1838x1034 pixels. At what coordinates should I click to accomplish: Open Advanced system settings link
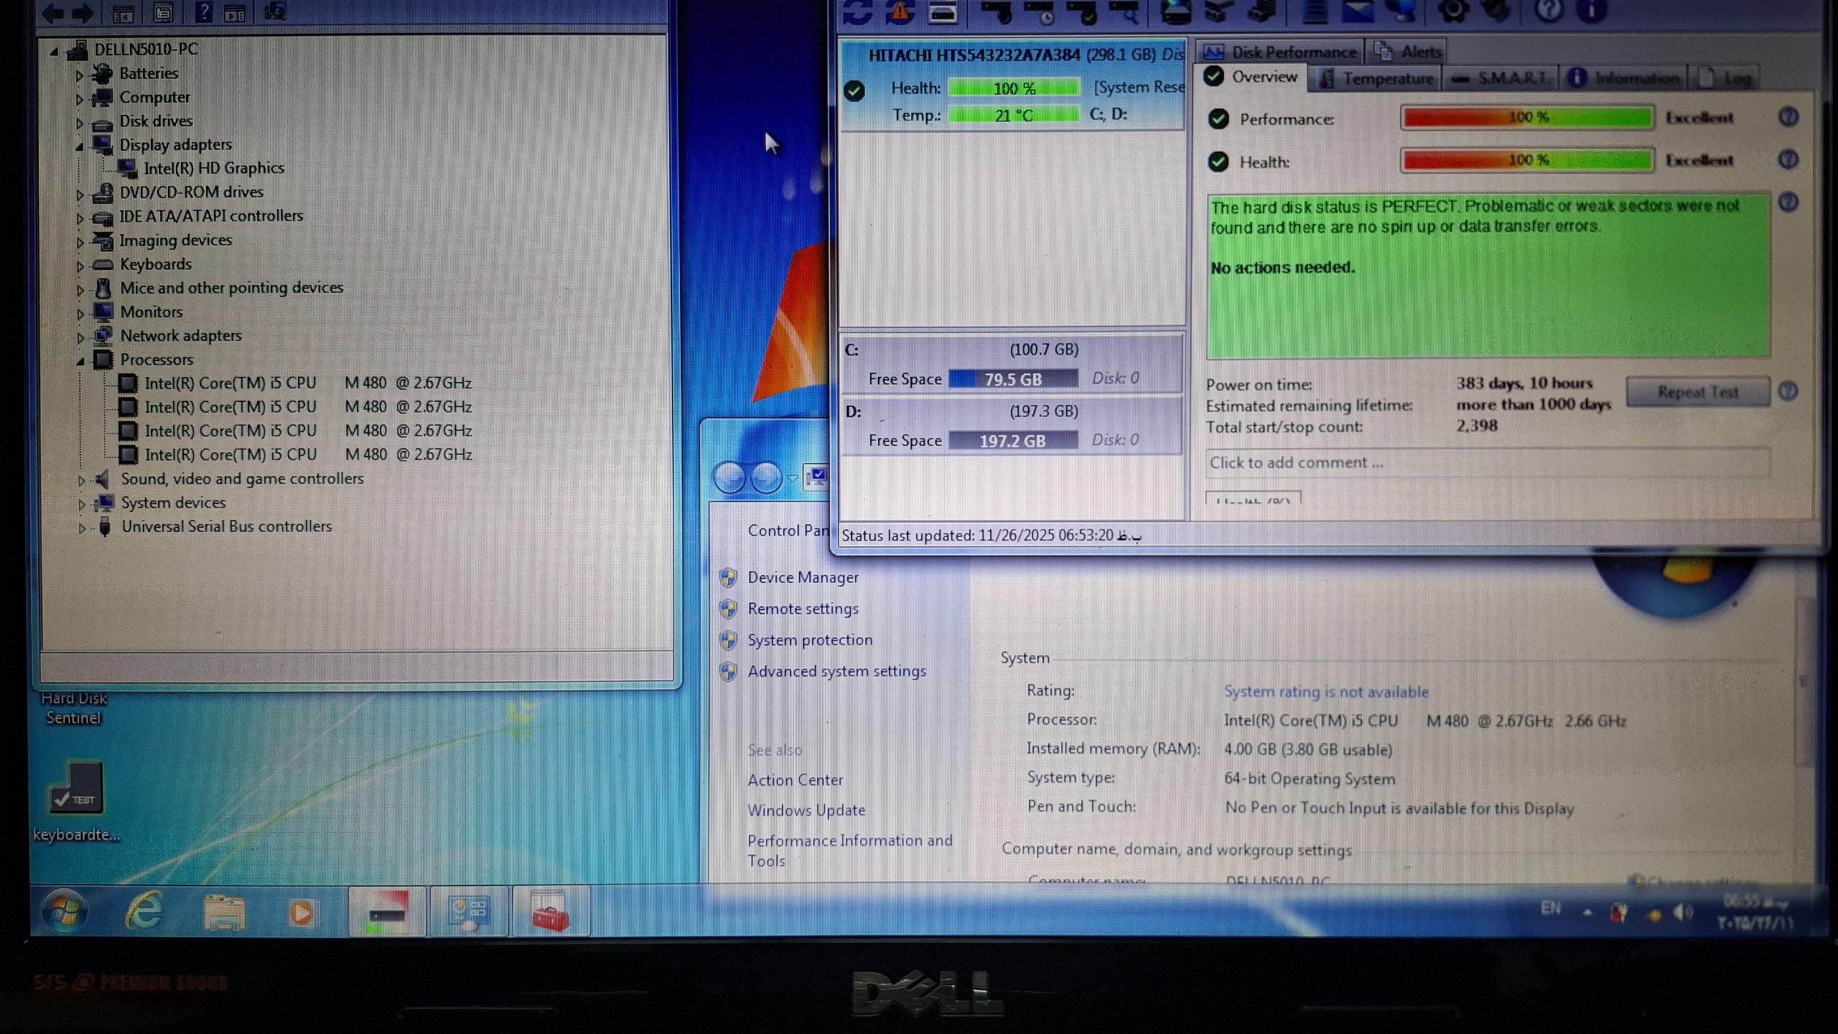[x=836, y=671]
